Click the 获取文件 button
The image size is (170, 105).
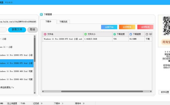17,30
